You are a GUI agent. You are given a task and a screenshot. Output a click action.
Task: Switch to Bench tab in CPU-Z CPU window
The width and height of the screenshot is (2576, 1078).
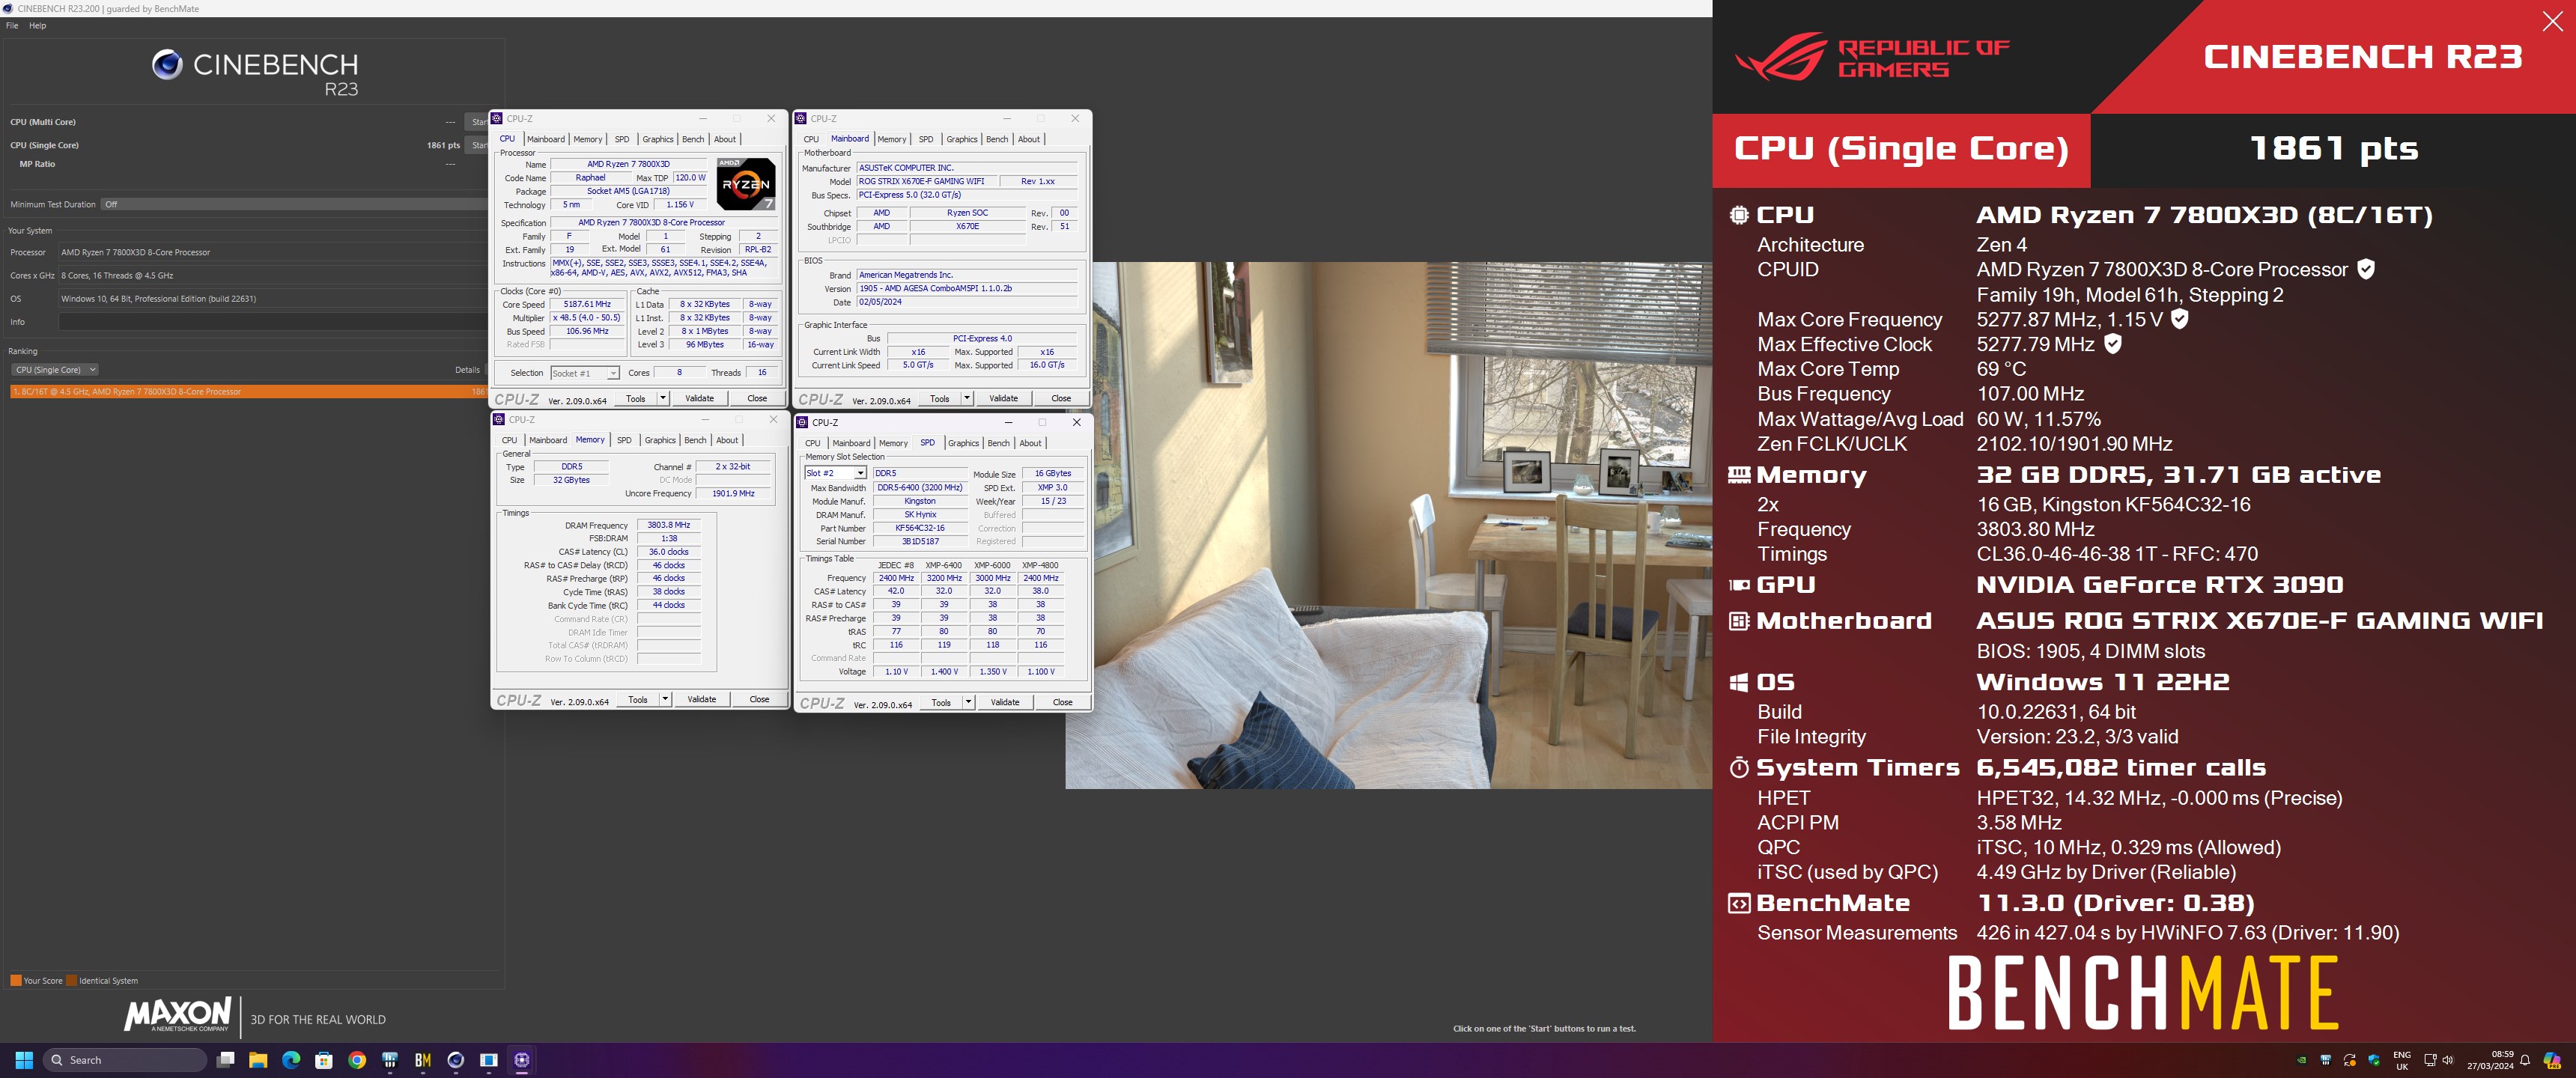tap(693, 139)
